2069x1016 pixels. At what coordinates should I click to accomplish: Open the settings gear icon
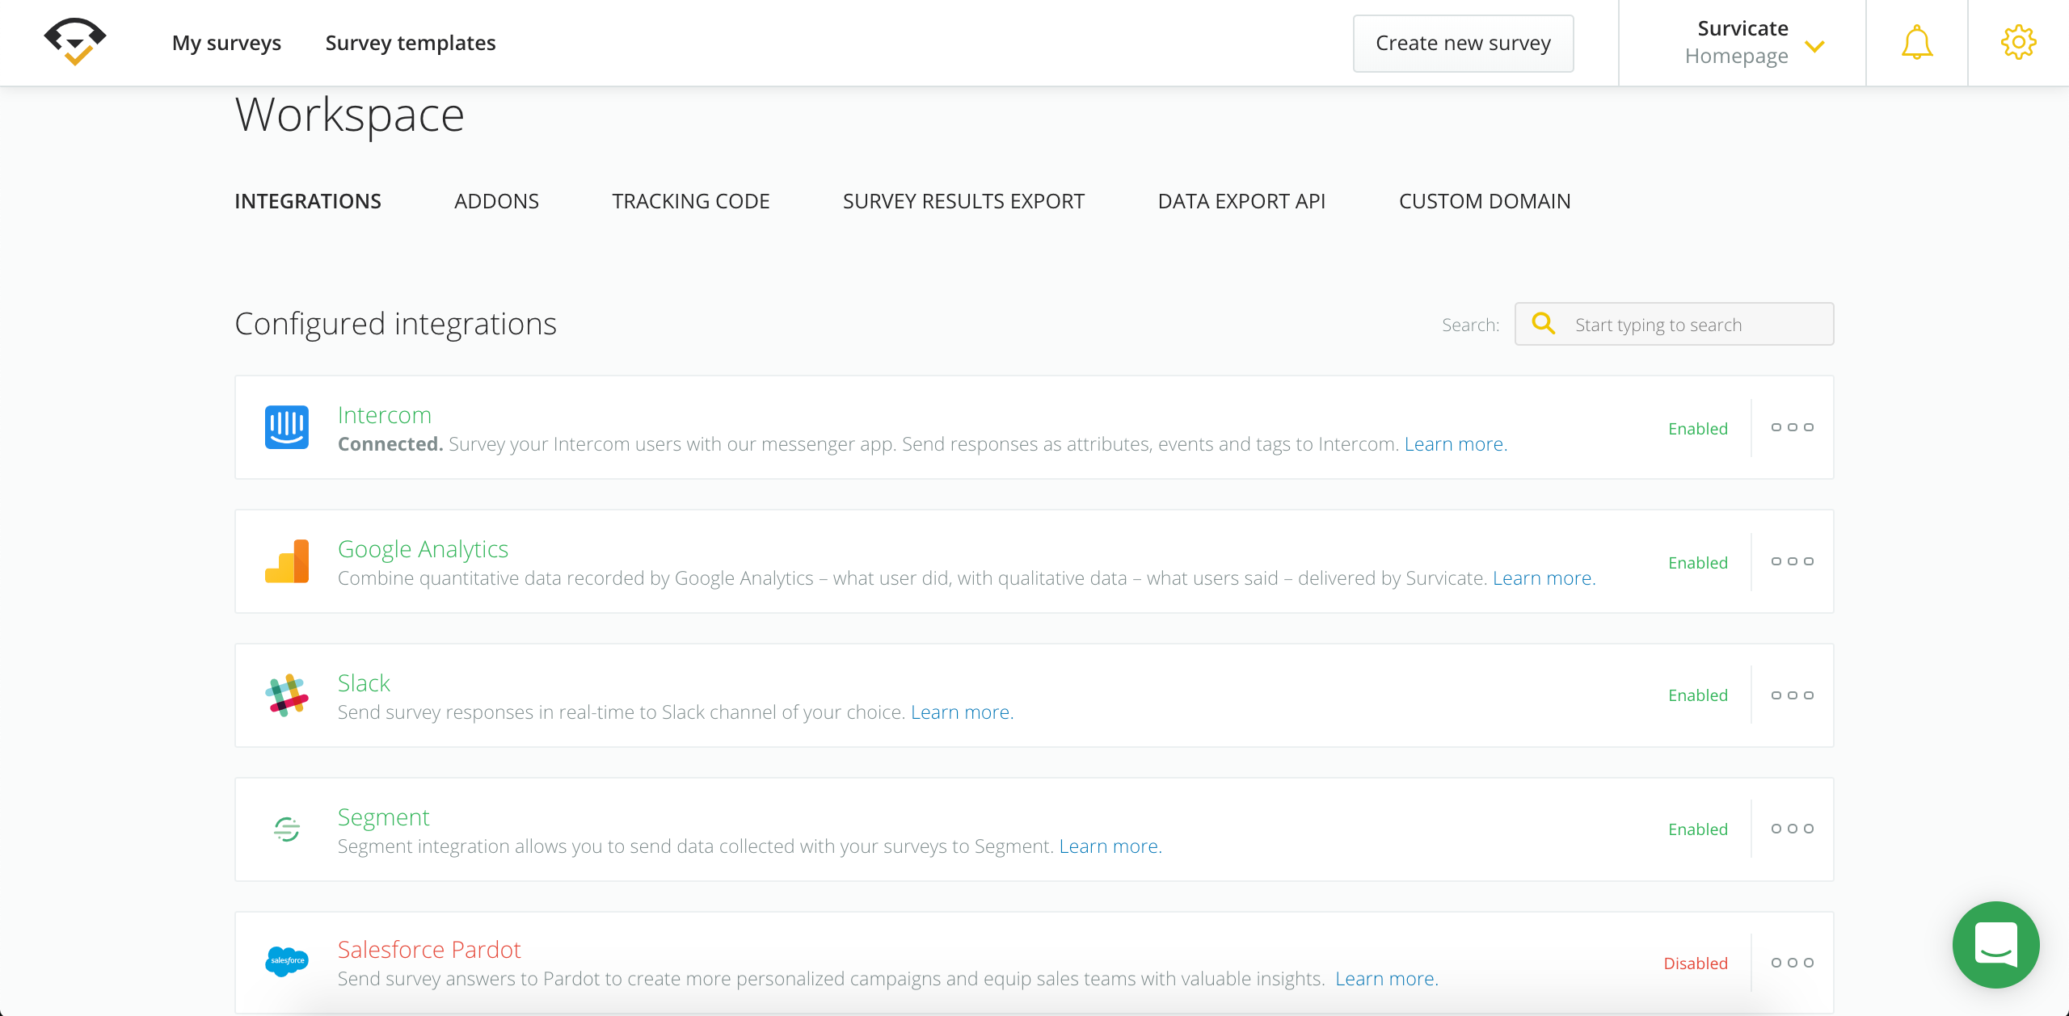pyautogui.click(x=2018, y=43)
